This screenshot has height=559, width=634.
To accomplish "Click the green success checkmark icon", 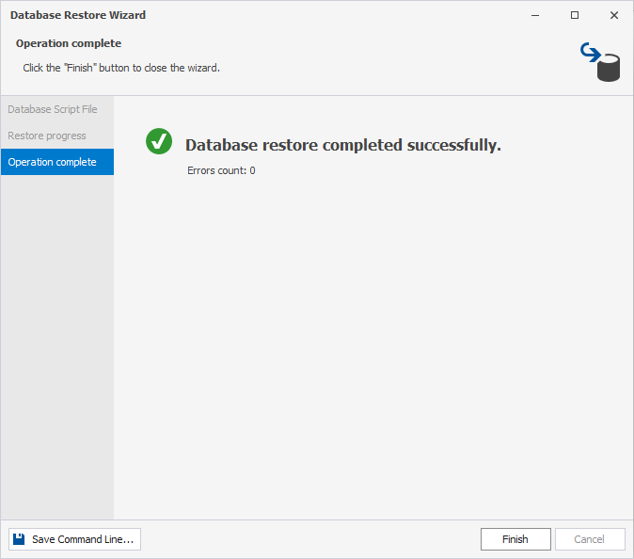I will (159, 141).
